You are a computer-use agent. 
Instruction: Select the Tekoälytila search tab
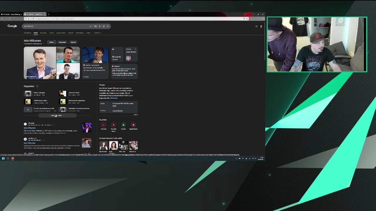click(x=27, y=33)
